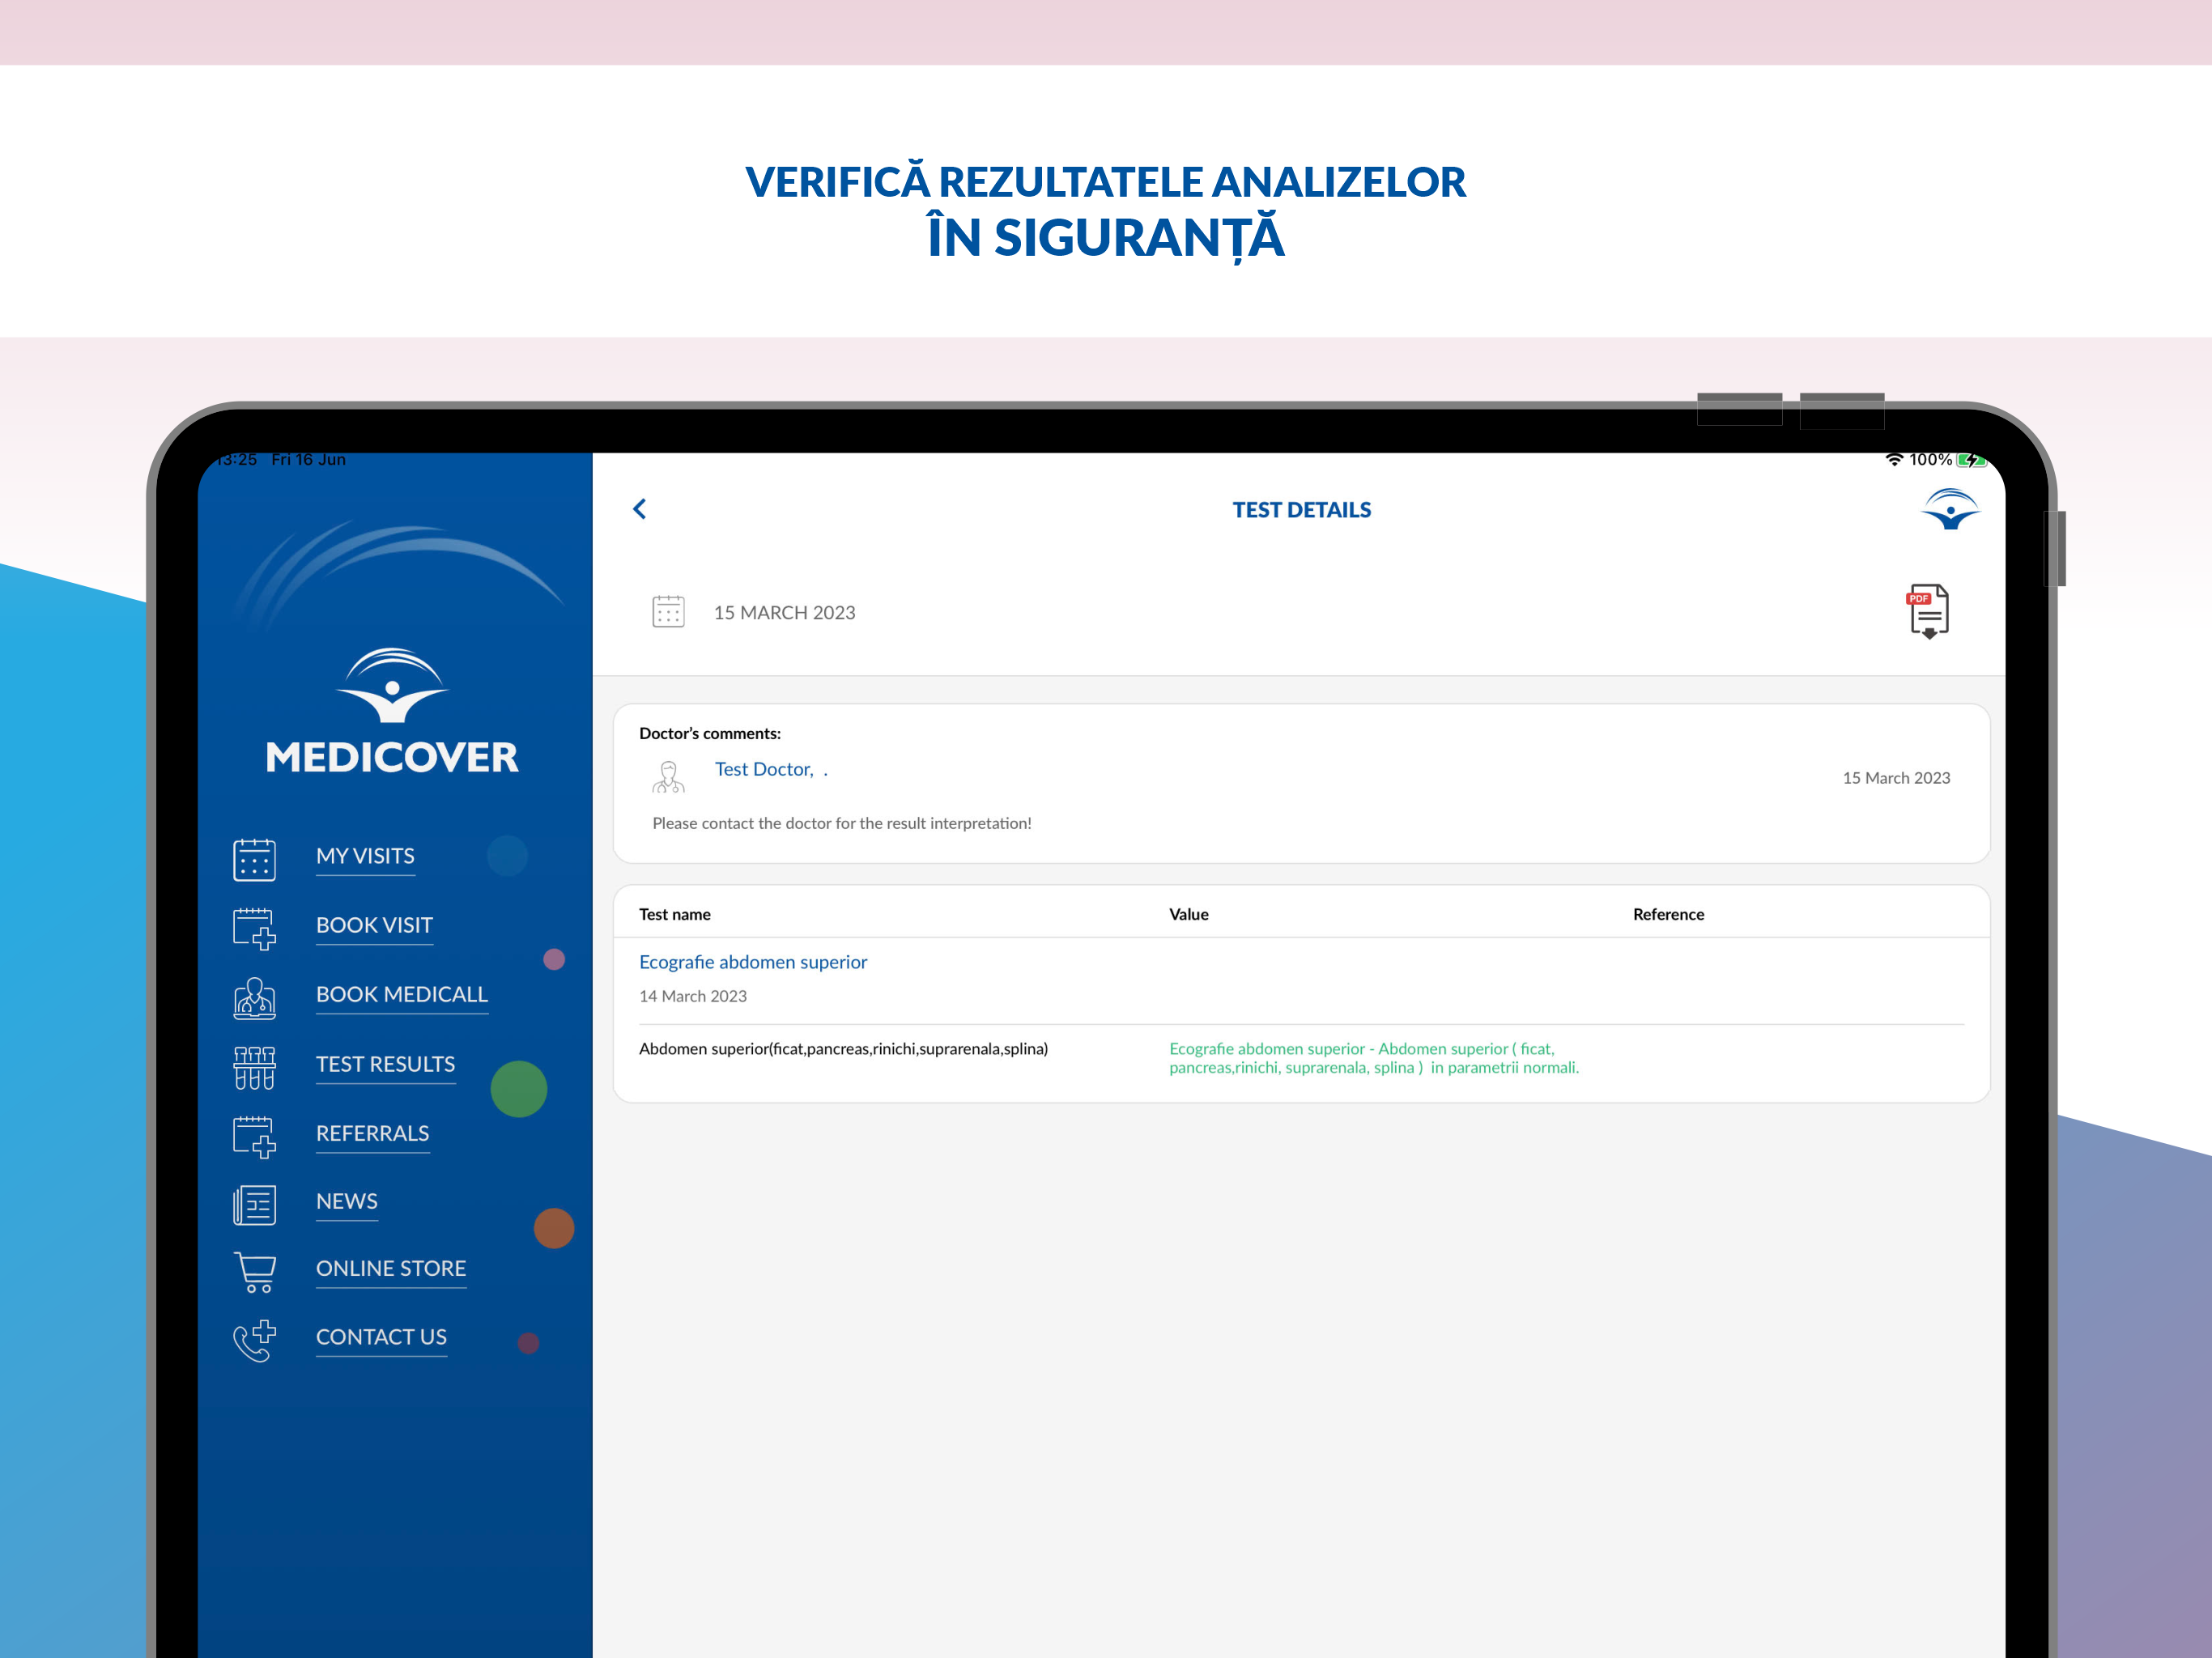This screenshot has height=1658, width=2212.
Task: Click the My Visits calendar icon
Action: 254,859
